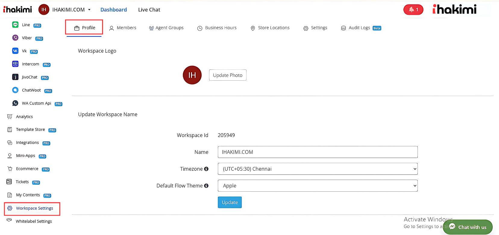Open the WA Custom Api icon
This screenshot has width=499, height=235.
15,103
